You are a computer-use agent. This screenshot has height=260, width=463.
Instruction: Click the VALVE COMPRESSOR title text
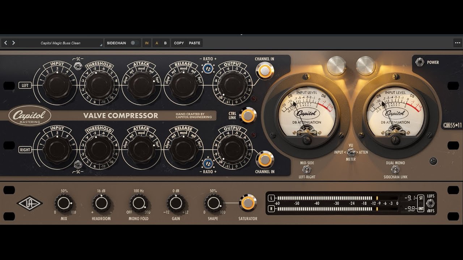click(121, 116)
